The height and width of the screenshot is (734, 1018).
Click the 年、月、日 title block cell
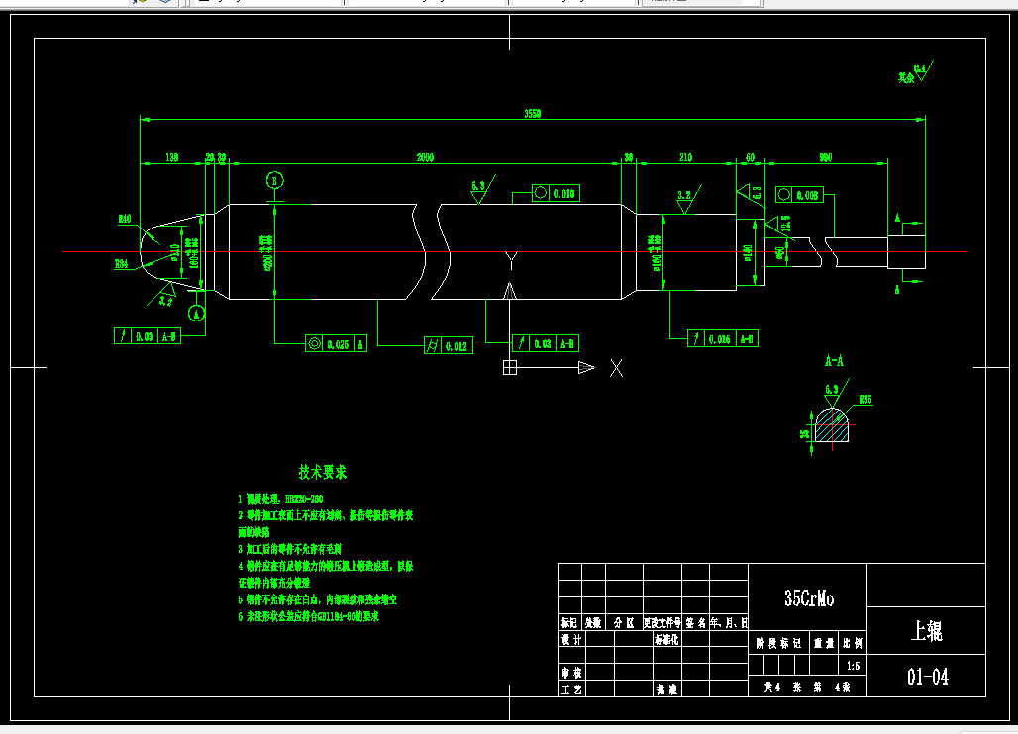(729, 623)
